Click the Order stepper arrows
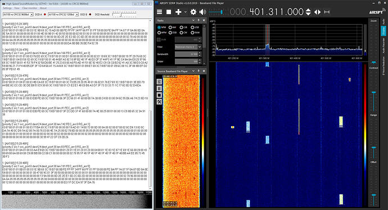 tap(200, 61)
